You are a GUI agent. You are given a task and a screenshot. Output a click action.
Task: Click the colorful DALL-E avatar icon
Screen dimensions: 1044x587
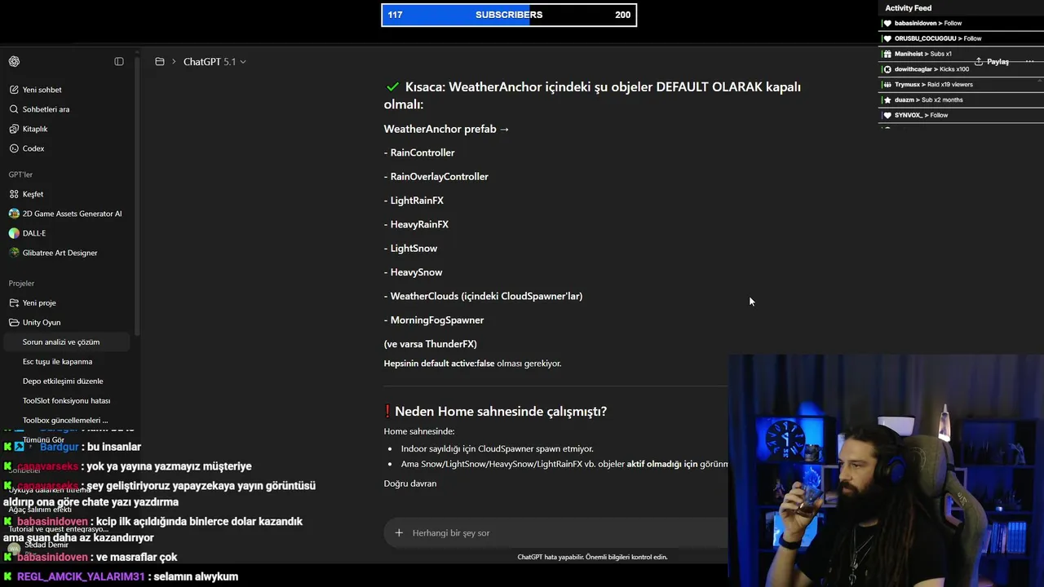click(14, 233)
